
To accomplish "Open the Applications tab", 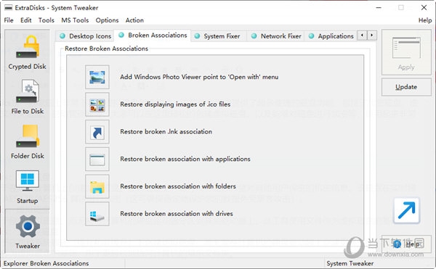I will click(331, 36).
